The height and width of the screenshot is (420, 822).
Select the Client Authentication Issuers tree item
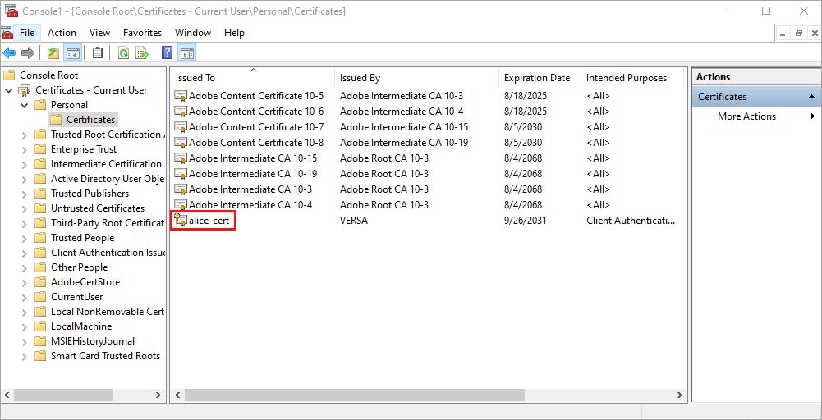click(108, 253)
